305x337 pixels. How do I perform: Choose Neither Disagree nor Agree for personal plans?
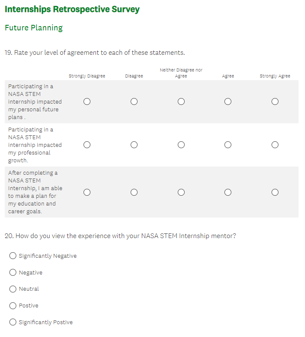tap(181, 101)
